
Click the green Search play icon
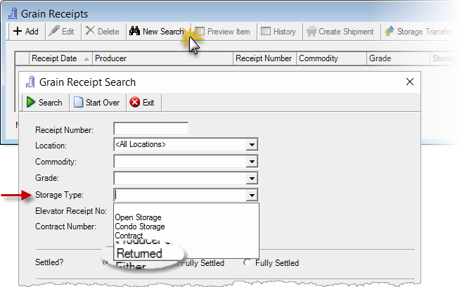tap(31, 102)
